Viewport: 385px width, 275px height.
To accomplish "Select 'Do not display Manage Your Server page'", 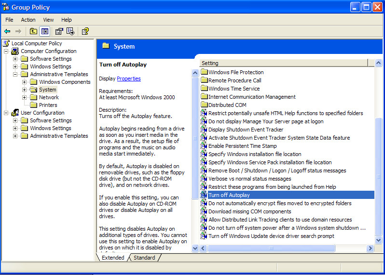I will (266, 121).
